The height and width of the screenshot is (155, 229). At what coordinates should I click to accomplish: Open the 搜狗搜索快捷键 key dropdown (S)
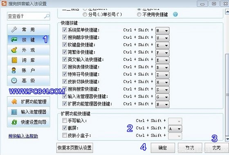point(162,90)
